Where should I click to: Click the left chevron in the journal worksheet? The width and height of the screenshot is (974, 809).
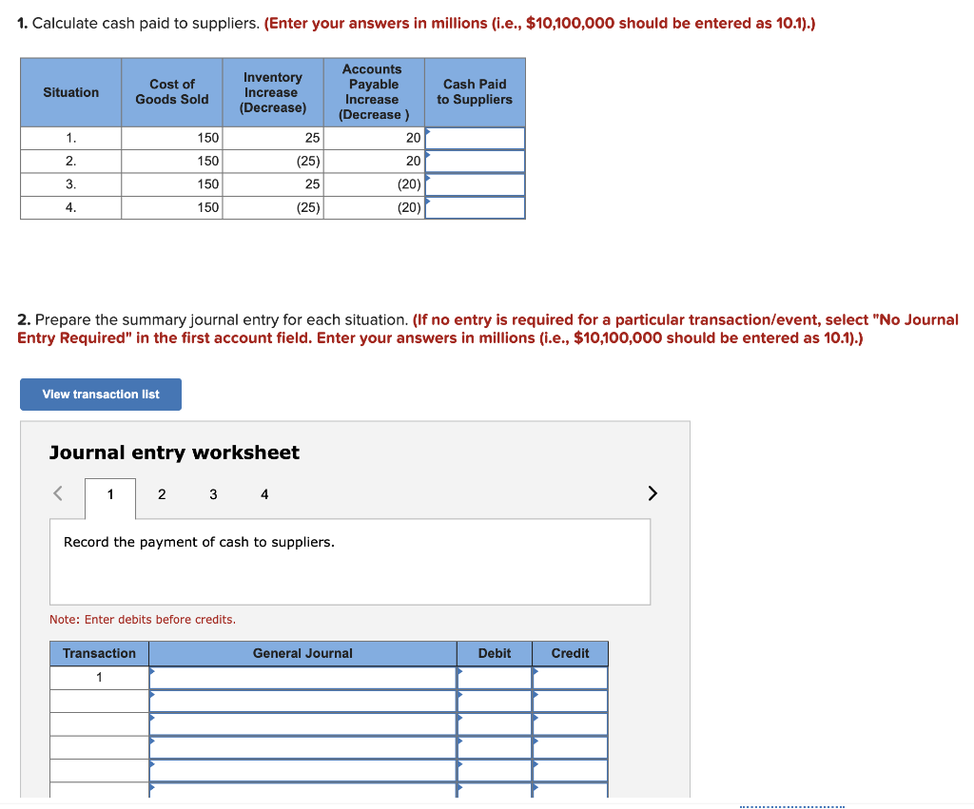pos(56,492)
